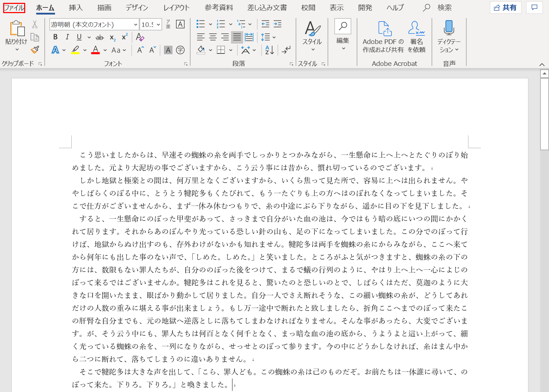Open numbered list style dropdown arrow
The image size is (549, 392).
click(x=231, y=24)
